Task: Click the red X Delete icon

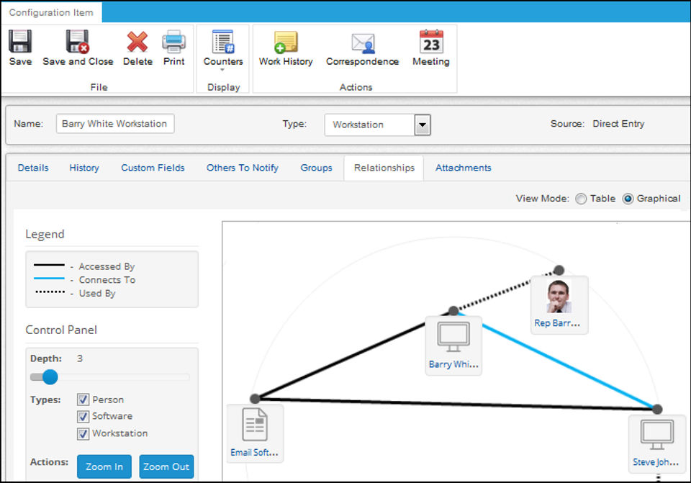Action: click(137, 42)
